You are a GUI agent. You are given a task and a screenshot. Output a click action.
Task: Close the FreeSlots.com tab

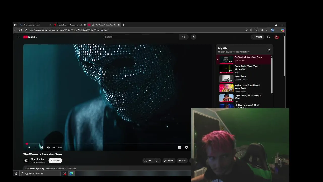pos(85,25)
